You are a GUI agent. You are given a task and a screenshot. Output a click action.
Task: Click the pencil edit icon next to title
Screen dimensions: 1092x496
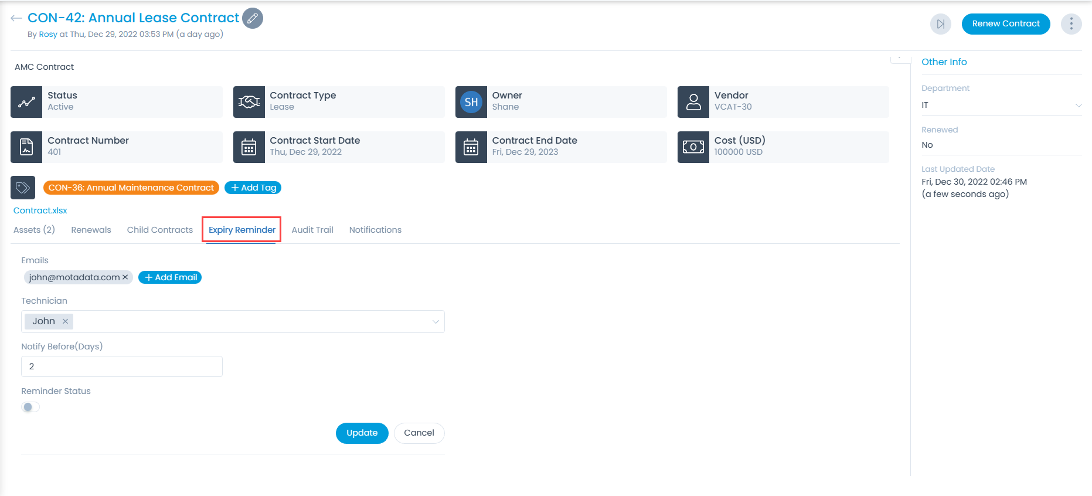click(x=253, y=18)
